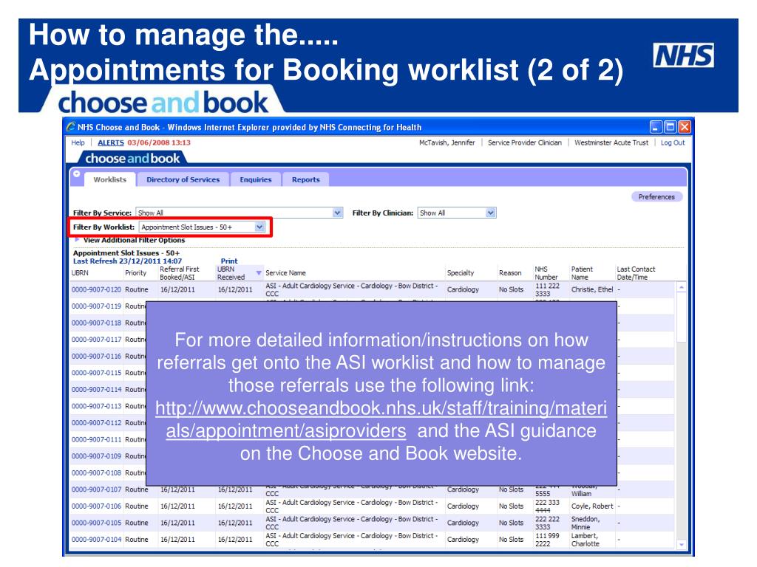Open referral 0000-9007-0119
This screenshot has height=567, width=757.
pos(96,306)
